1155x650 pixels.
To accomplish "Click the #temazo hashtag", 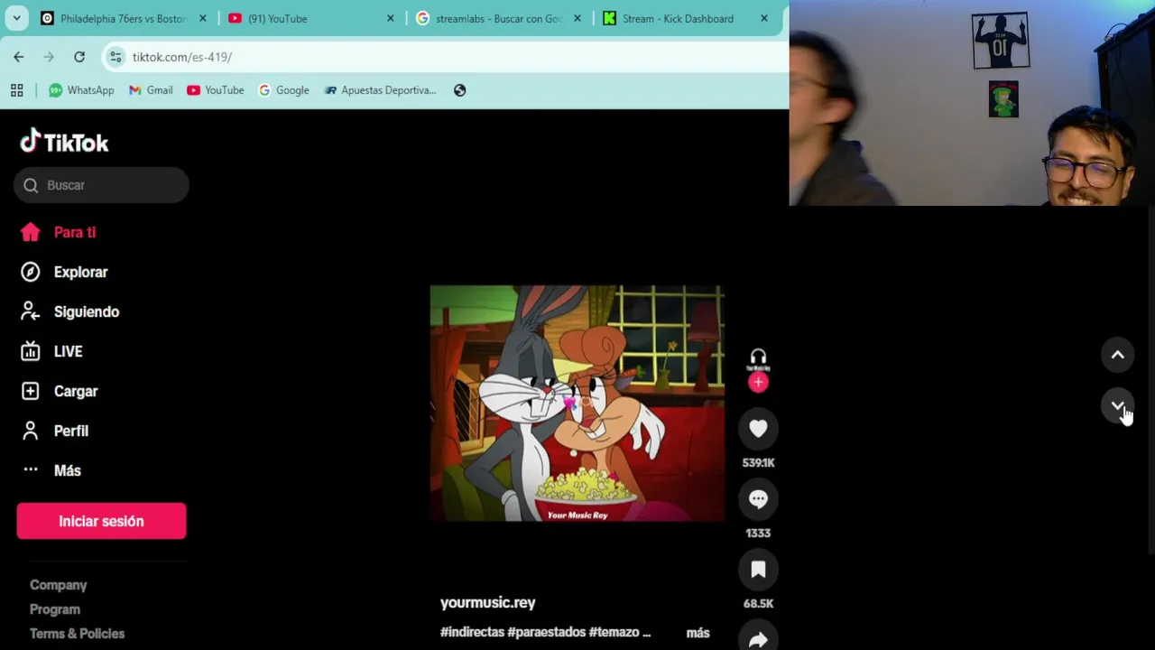I will 614,632.
